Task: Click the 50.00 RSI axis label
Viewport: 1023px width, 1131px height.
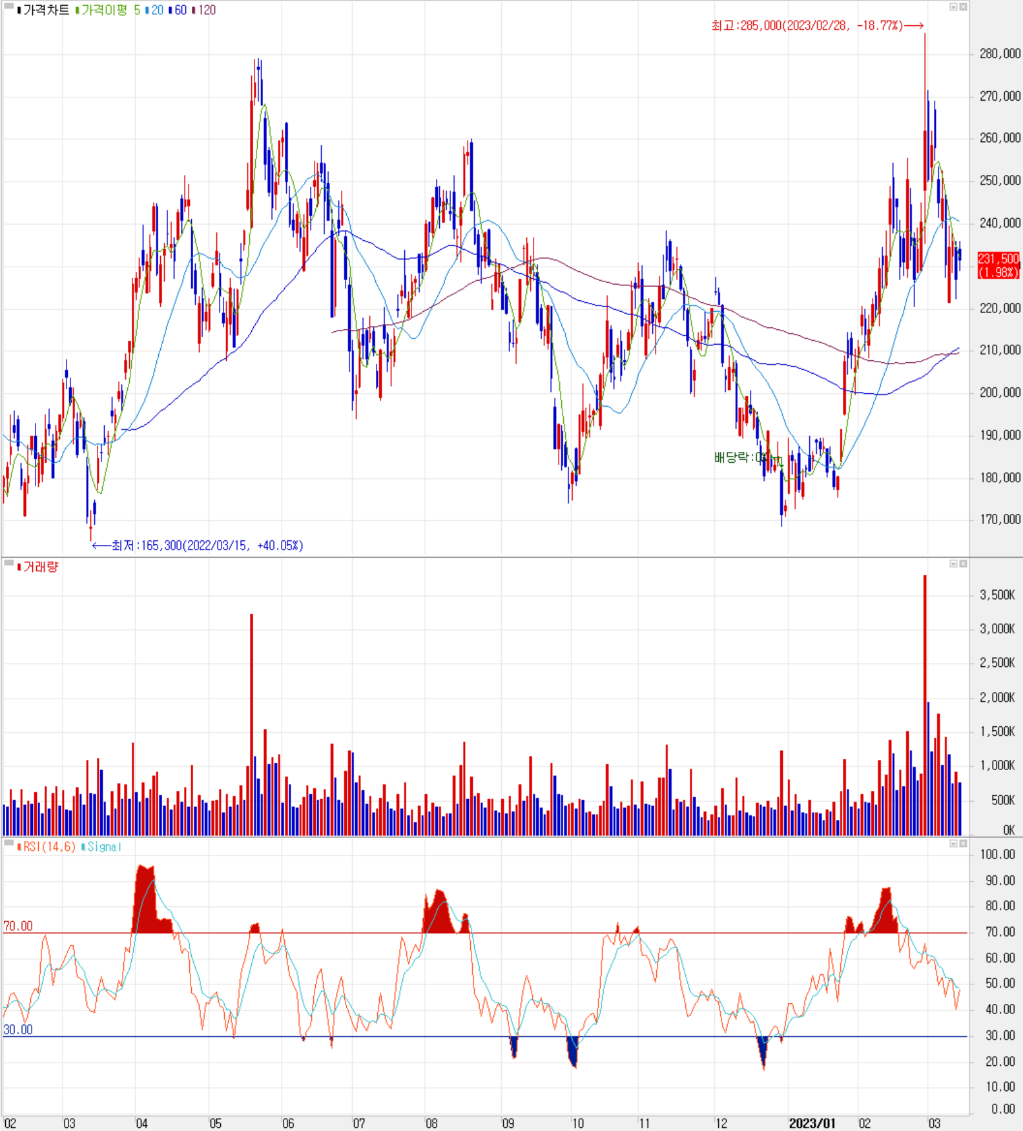Action: point(1000,983)
